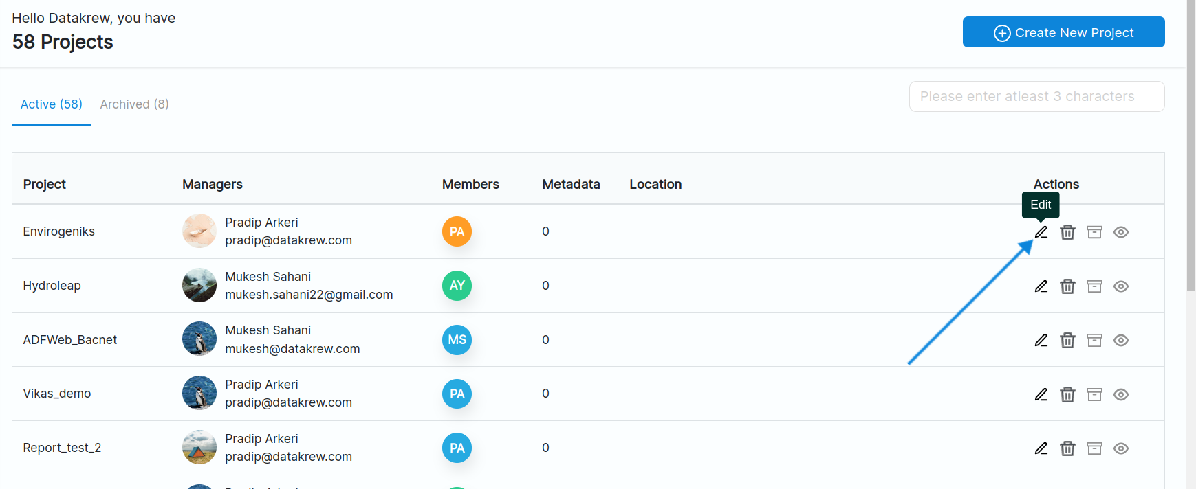
Task: Delete the Envirogeniks project
Action: 1067,232
